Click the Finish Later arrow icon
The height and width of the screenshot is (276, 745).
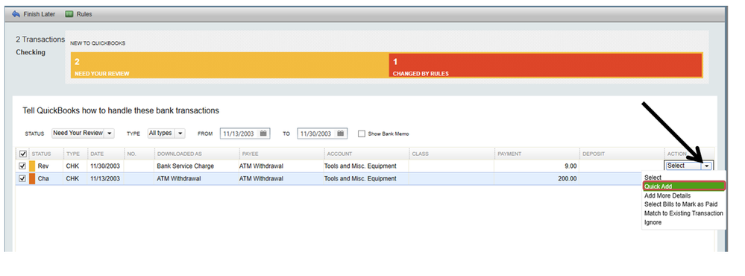(x=16, y=14)
